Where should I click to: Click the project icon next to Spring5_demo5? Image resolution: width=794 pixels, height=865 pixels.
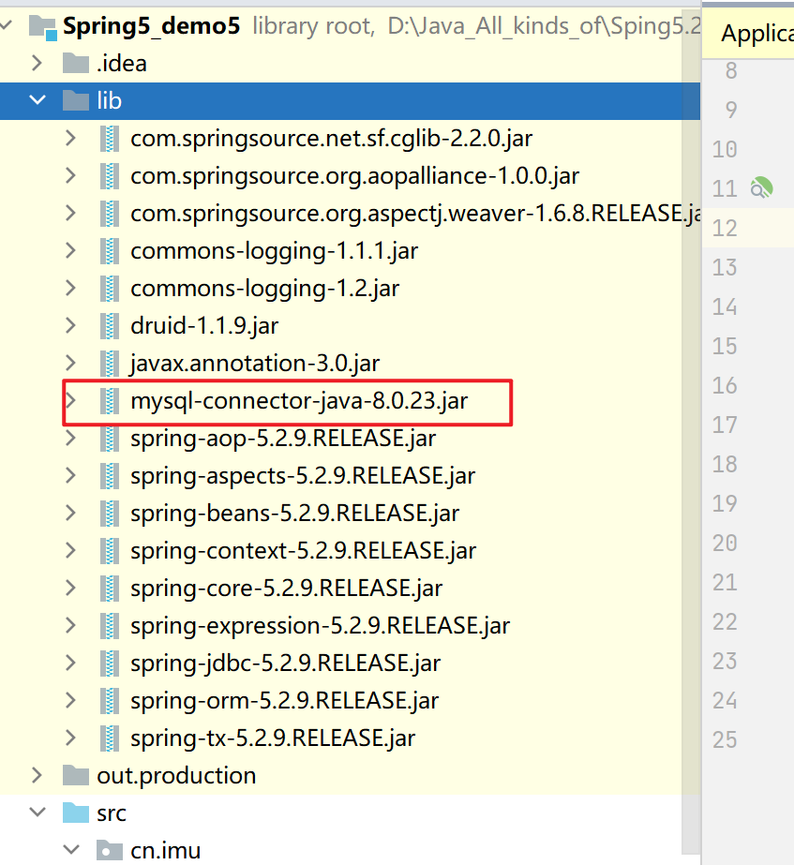(41, 25)
